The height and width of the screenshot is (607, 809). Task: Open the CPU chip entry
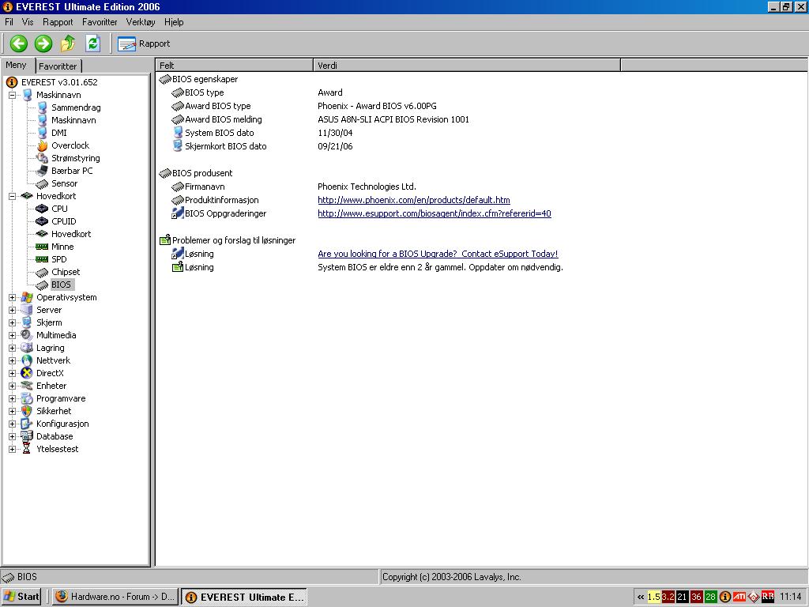pyautogui.click(x=58, y=209)
